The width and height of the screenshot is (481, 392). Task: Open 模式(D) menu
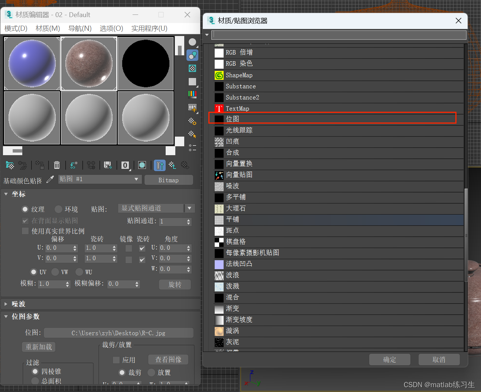point(16,29)
